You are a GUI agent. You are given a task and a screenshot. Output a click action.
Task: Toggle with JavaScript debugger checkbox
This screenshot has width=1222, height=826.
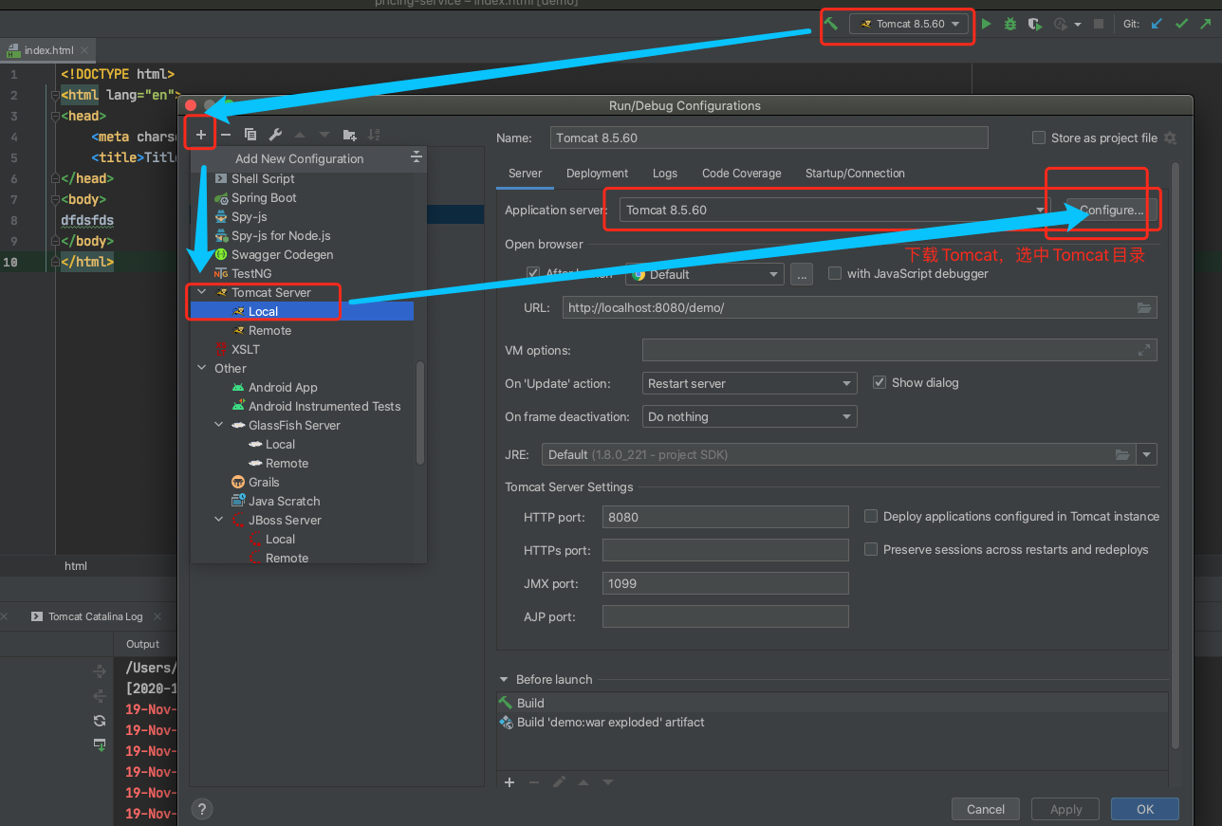coord(835,273)
